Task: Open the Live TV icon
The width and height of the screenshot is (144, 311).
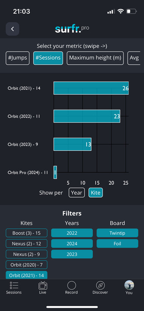Action: coord(43,285)
